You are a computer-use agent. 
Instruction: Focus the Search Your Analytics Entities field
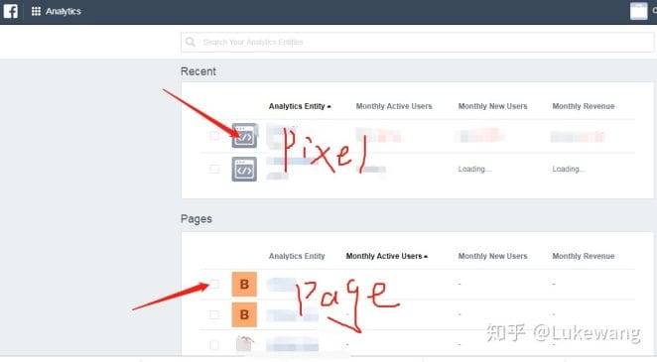418,43
